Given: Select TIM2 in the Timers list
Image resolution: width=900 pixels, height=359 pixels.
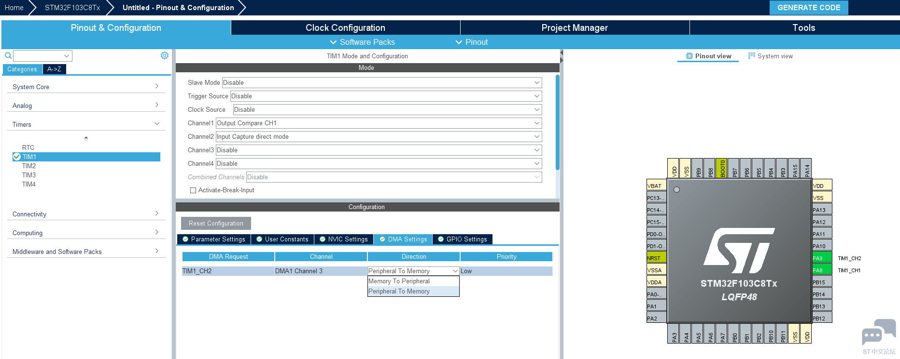Looking at the screenshot, I should [29, 166].
